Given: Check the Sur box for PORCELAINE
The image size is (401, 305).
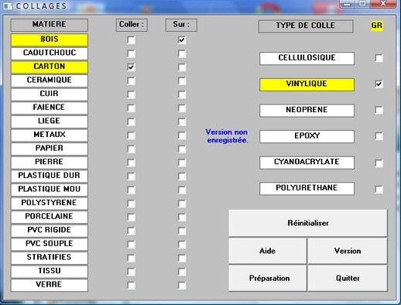Looking at the screenshot, I should [x=182, y=217].
